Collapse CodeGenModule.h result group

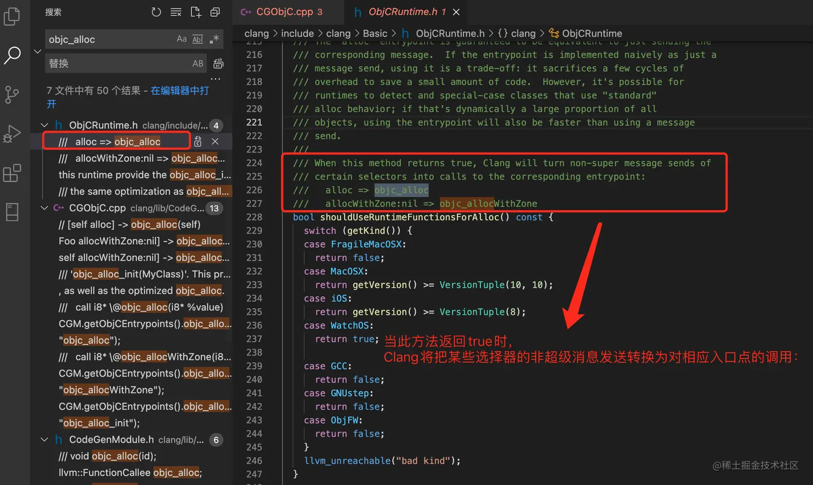(x=44, y=440)
